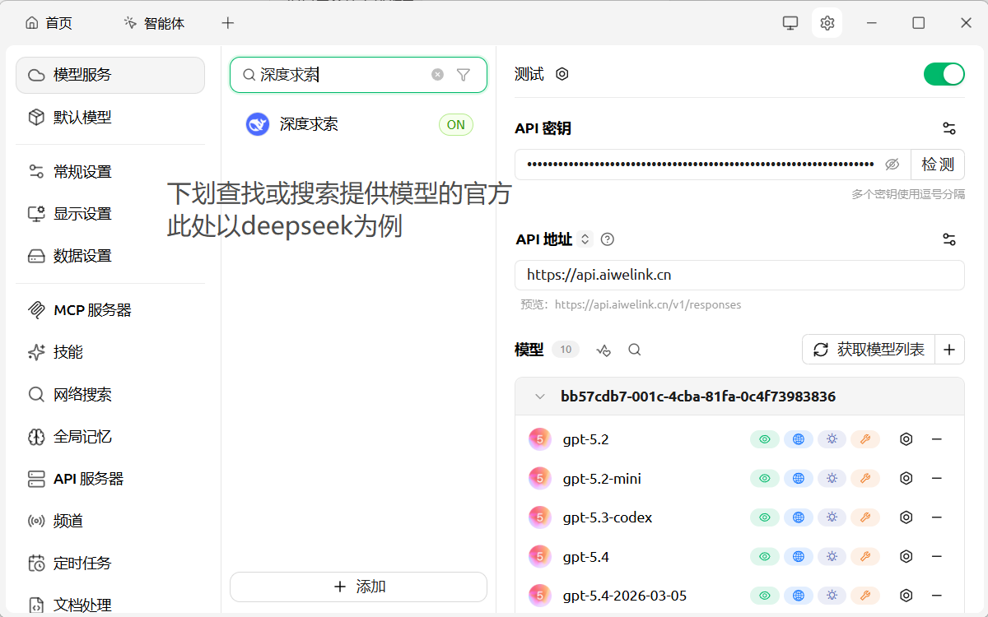
Task: Click the API address field with api.aiwelink.cn
Action: [x=739, y=275]
